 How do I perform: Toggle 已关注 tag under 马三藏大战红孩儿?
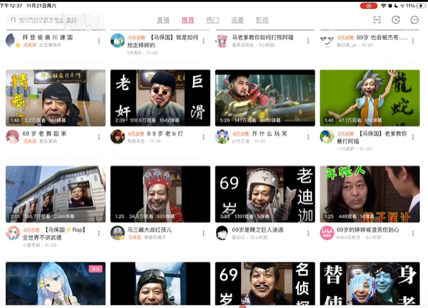pyautogui.click(x=135, y=237)
